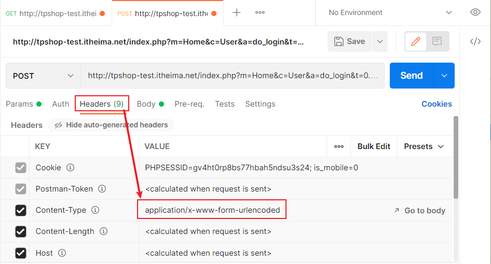
Task: Open a new request tab with plus icon
Action: pyautogui.click(x=237, y=12)
